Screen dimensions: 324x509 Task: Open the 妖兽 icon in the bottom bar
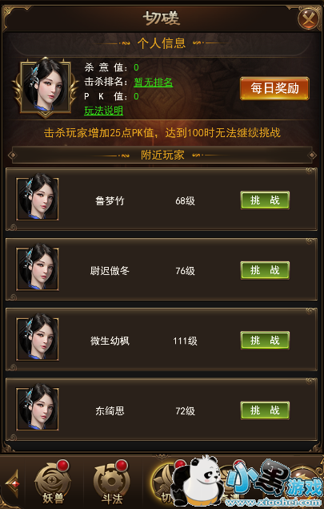tap(53, 483)
